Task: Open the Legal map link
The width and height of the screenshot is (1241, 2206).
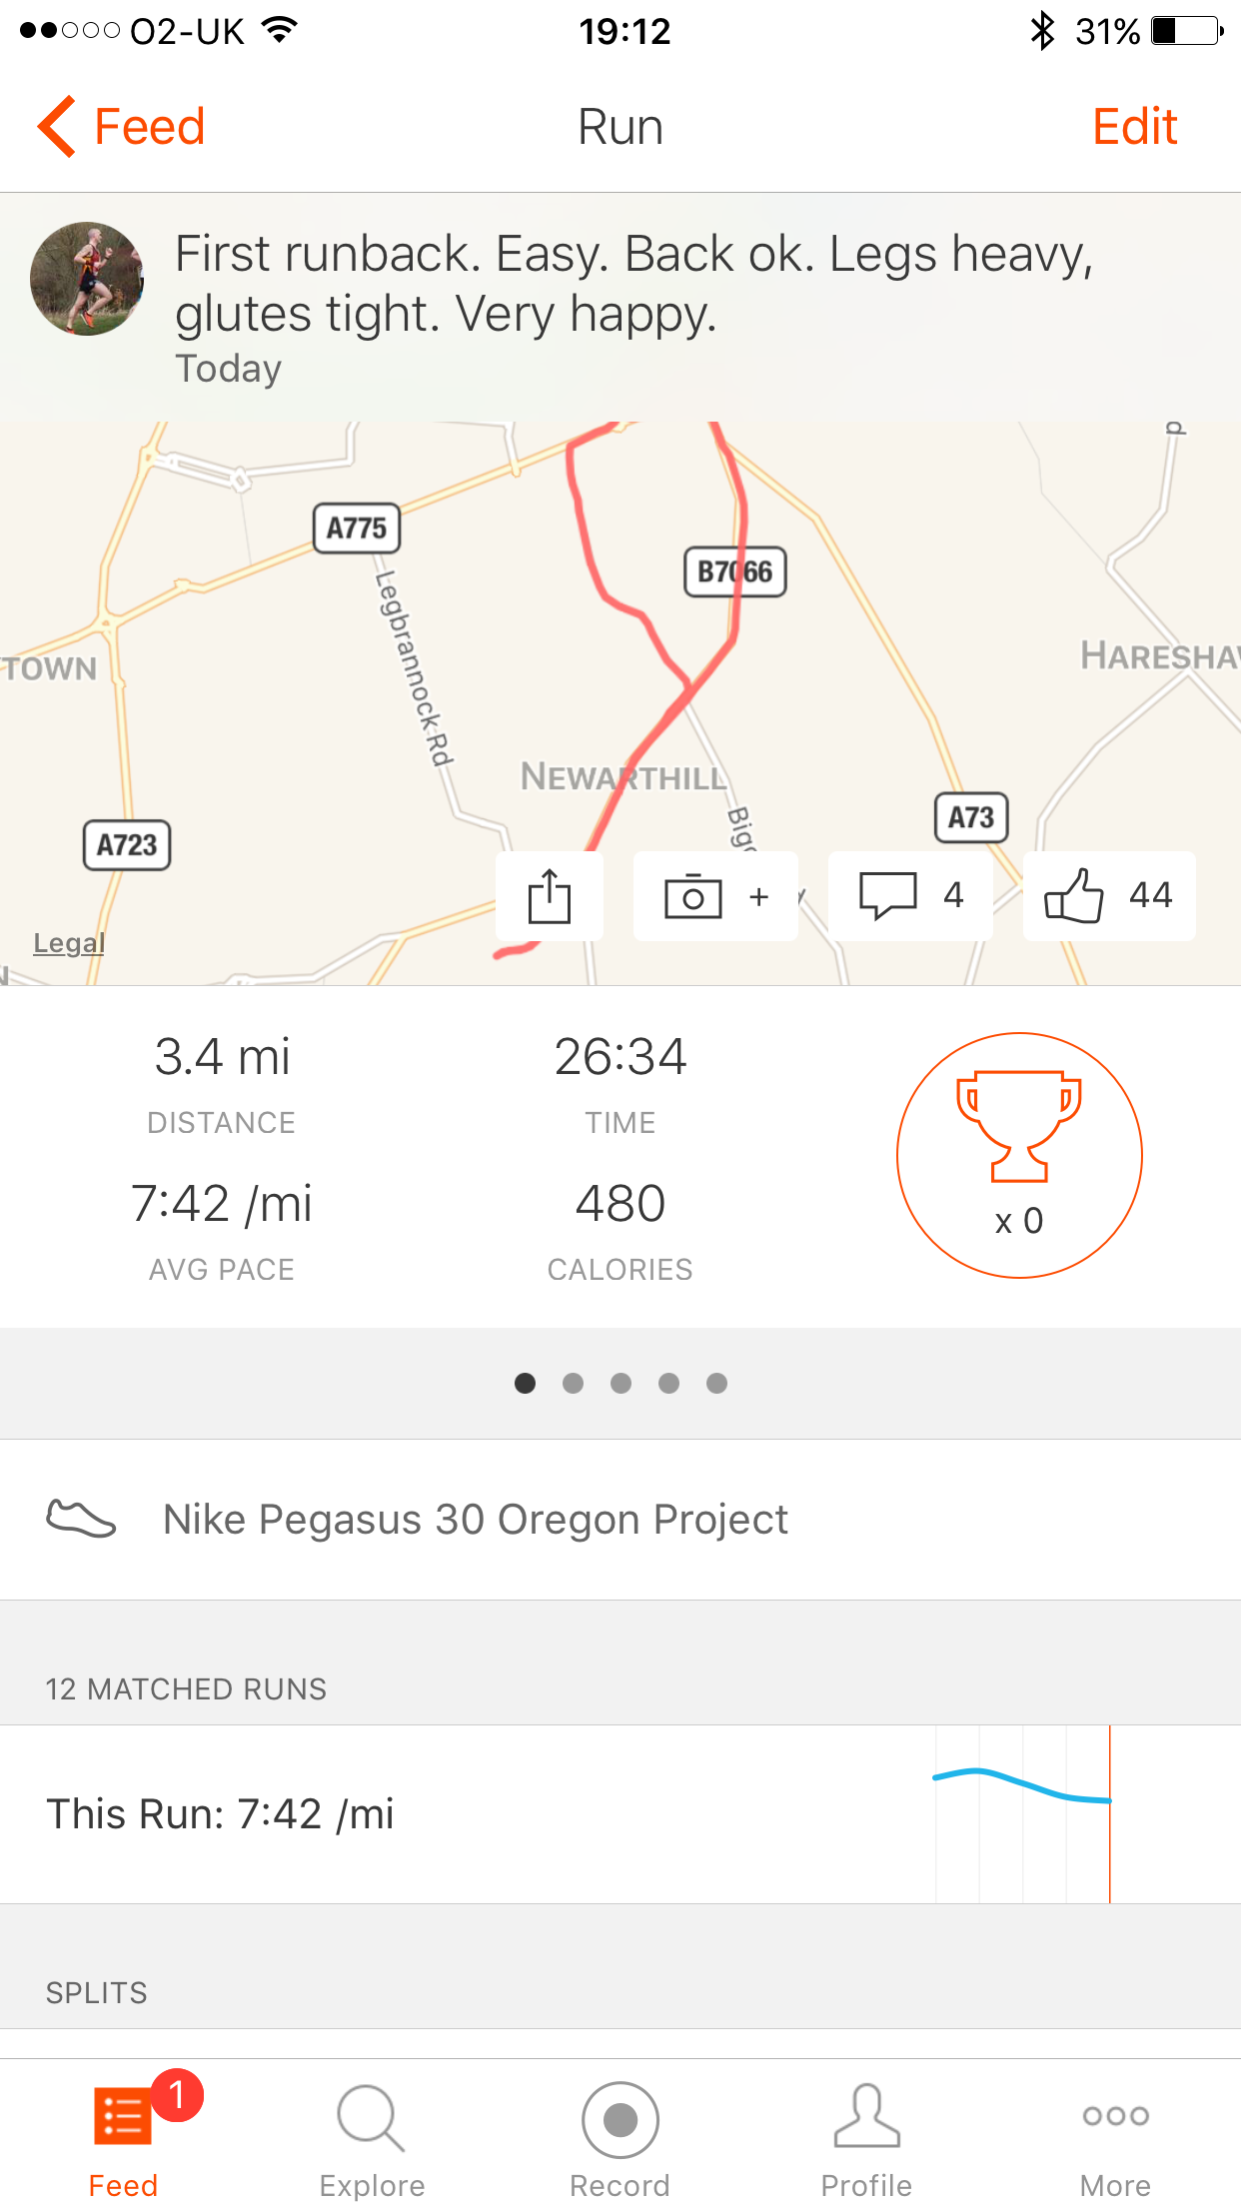Action: point(69,942)
